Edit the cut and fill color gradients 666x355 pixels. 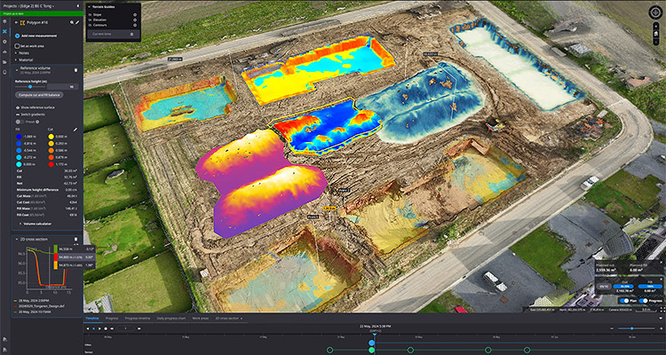click(75, 129)
